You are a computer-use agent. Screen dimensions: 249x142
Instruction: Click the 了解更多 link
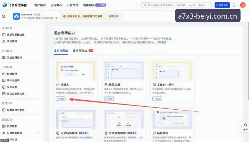[x=161, y=42]
